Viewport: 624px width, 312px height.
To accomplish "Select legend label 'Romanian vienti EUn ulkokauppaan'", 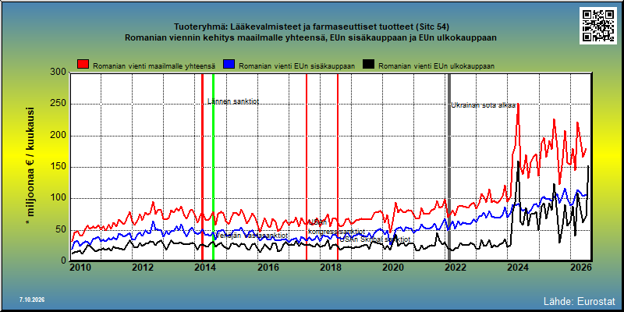I will point(437,66).
